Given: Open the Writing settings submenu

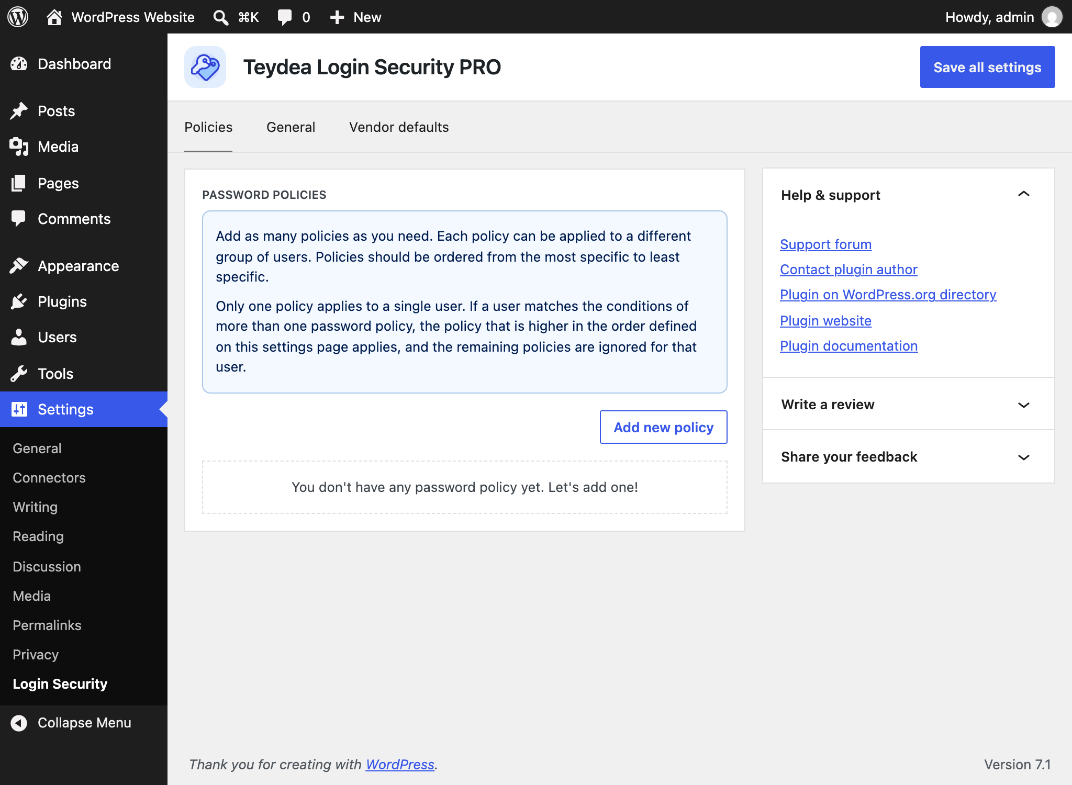Looking at the screenshot, I should (x=35, y=507).
